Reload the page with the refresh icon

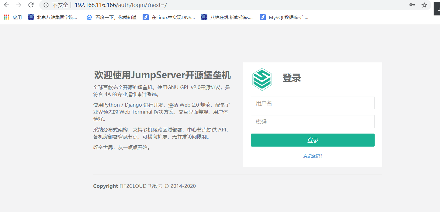(x=31, y=5)
